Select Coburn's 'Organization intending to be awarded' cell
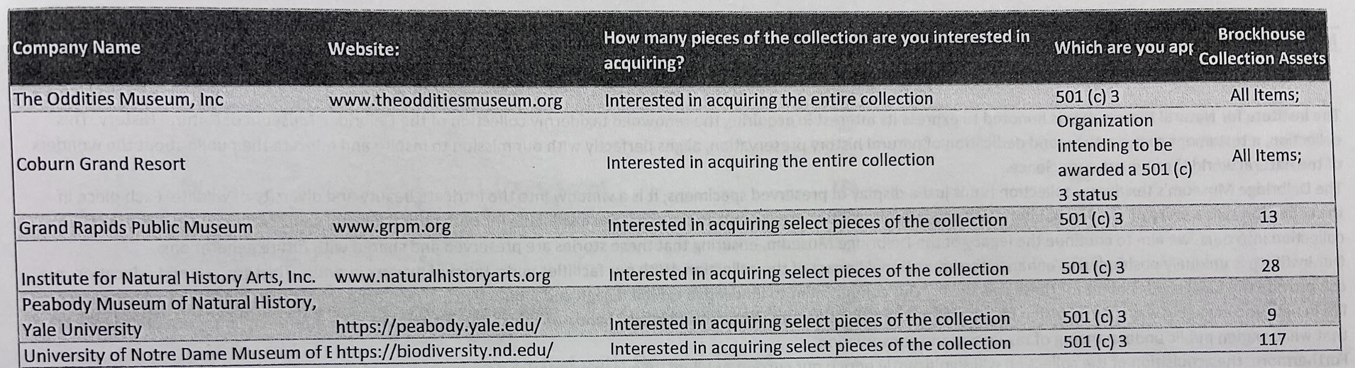This screenshot has height=368, width=1355. 1124,157
